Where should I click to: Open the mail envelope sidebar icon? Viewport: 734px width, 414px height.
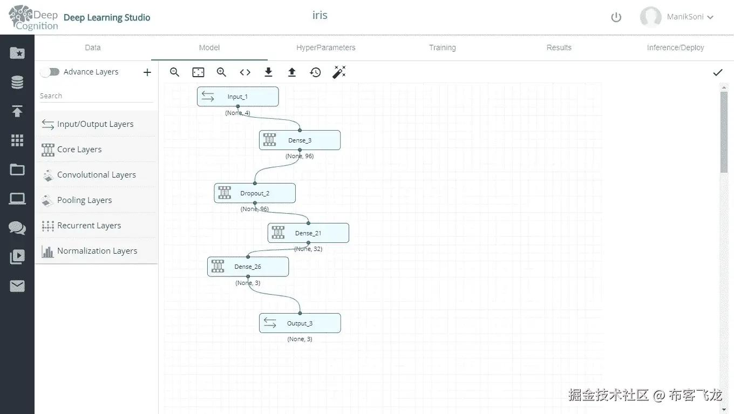click(17, 286)
